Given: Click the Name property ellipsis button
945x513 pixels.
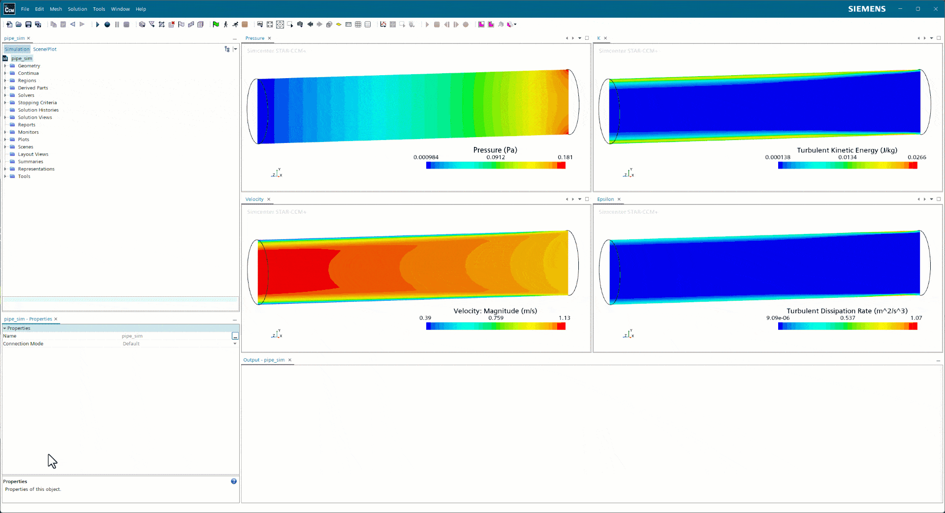Looking at the screenshot, I should tap(235, 336).
